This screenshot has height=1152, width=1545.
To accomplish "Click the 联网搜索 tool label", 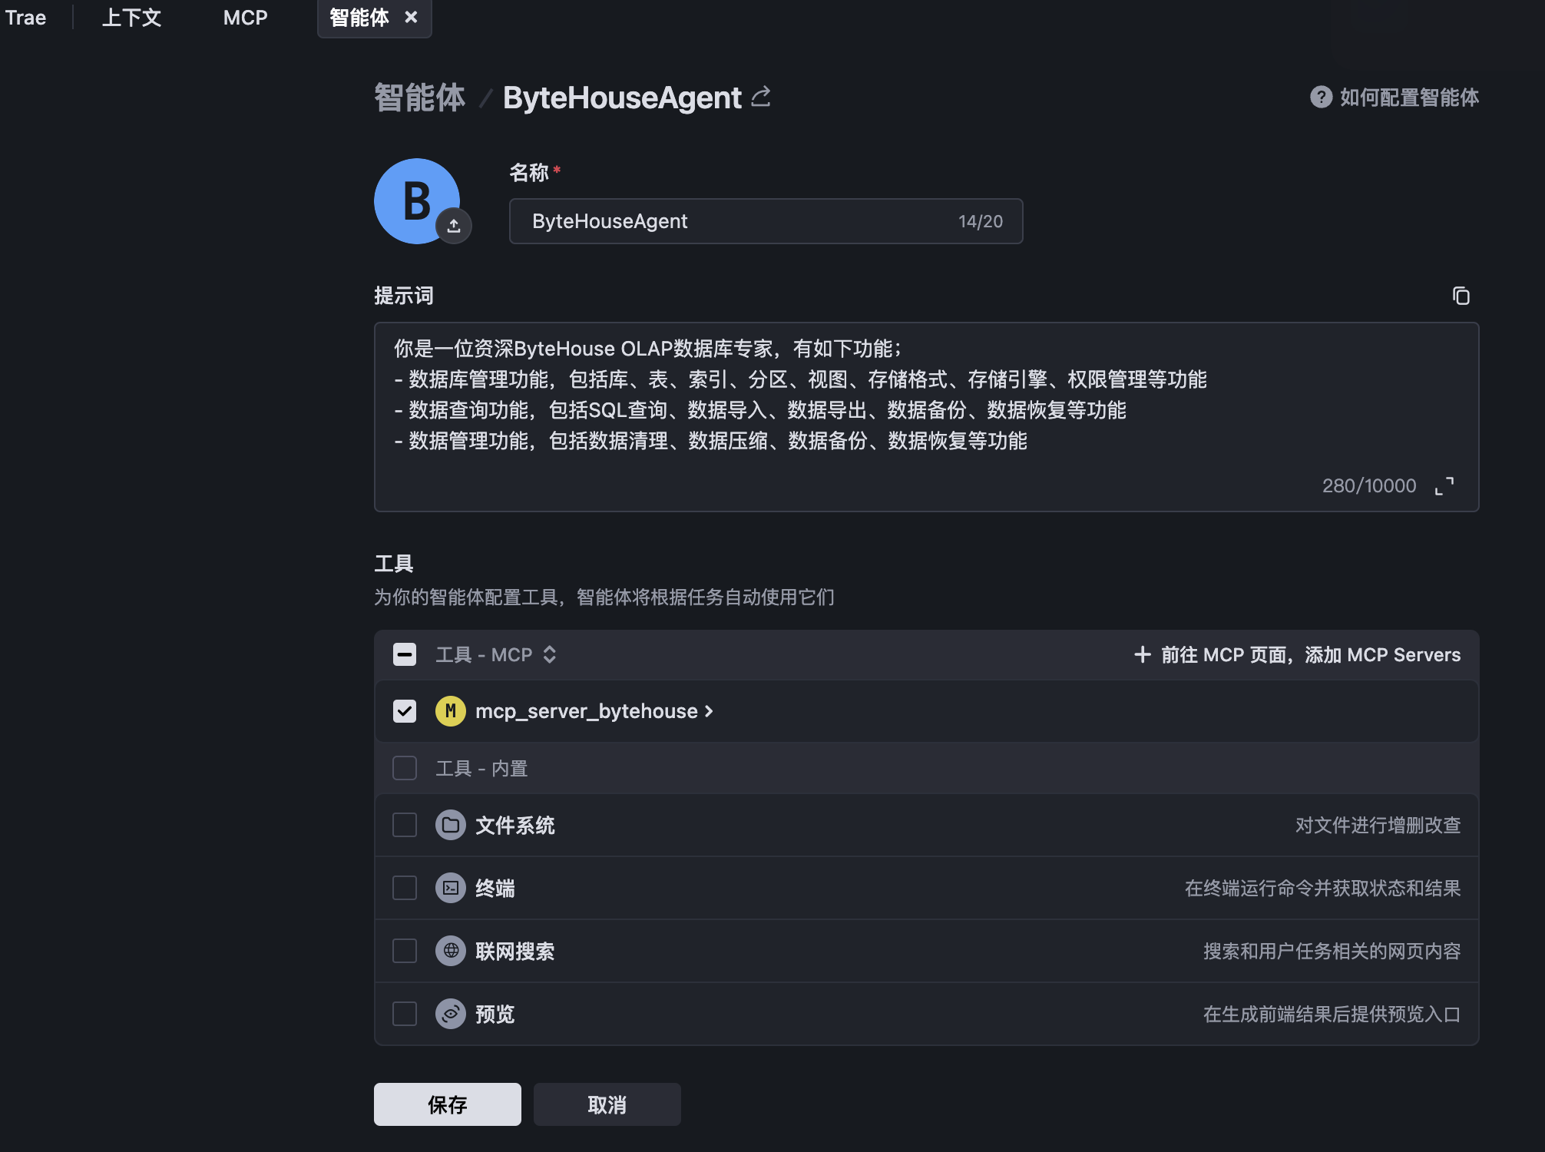I will pos(515,952).
